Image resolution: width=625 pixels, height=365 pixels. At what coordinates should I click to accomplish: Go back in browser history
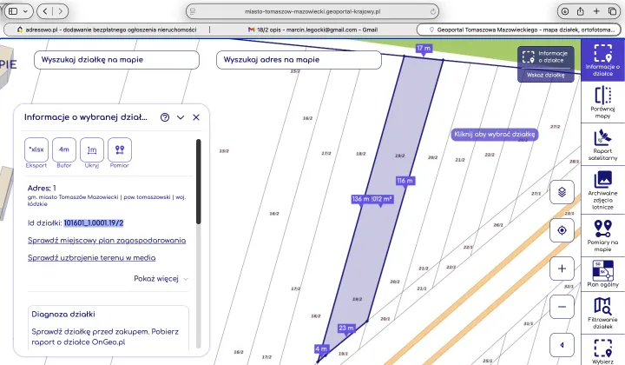(x=45, y=11)
